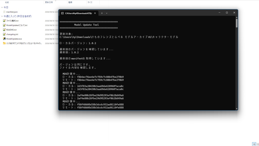Click the terminal scrollbar thumb
Screen dimensions: 259x146
tap(237, 23)
